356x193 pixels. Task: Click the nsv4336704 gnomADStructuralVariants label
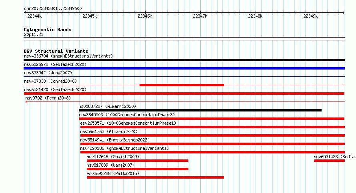click(x=68, y=56)
